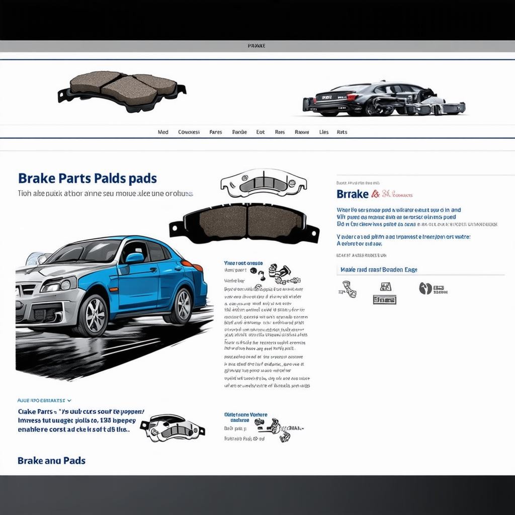Click the round dark badge icon
This screenshot has width=515, height=515.
click(425, 288)
